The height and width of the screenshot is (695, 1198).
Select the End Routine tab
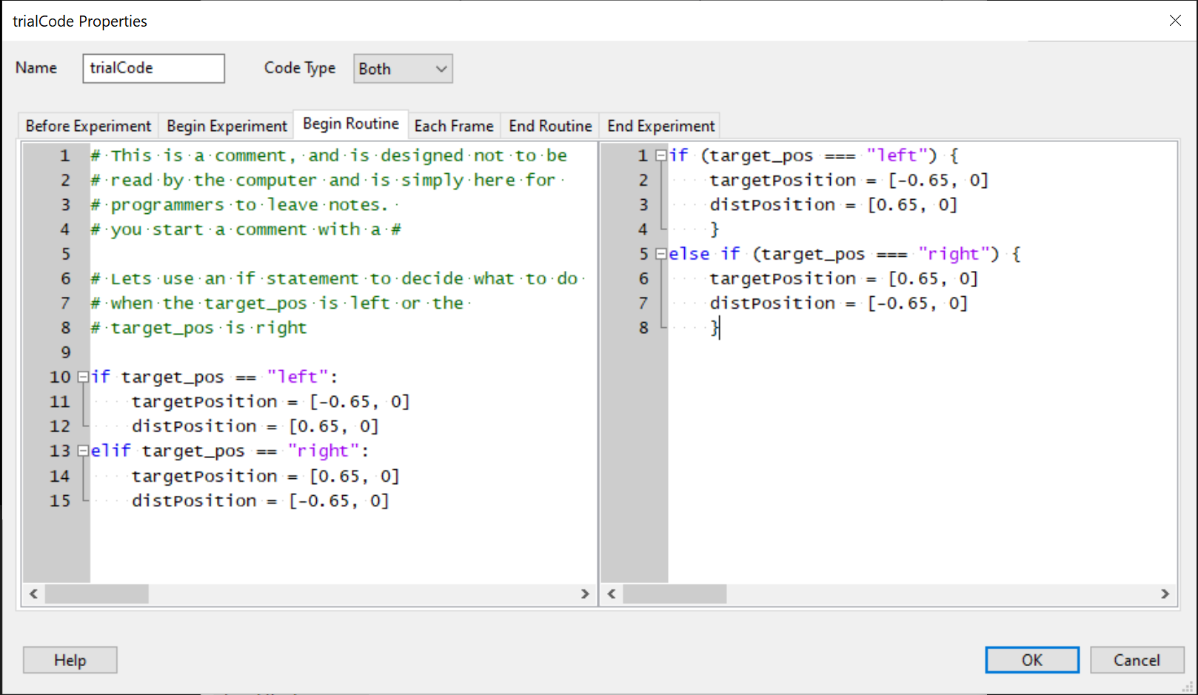click(550, 126)
